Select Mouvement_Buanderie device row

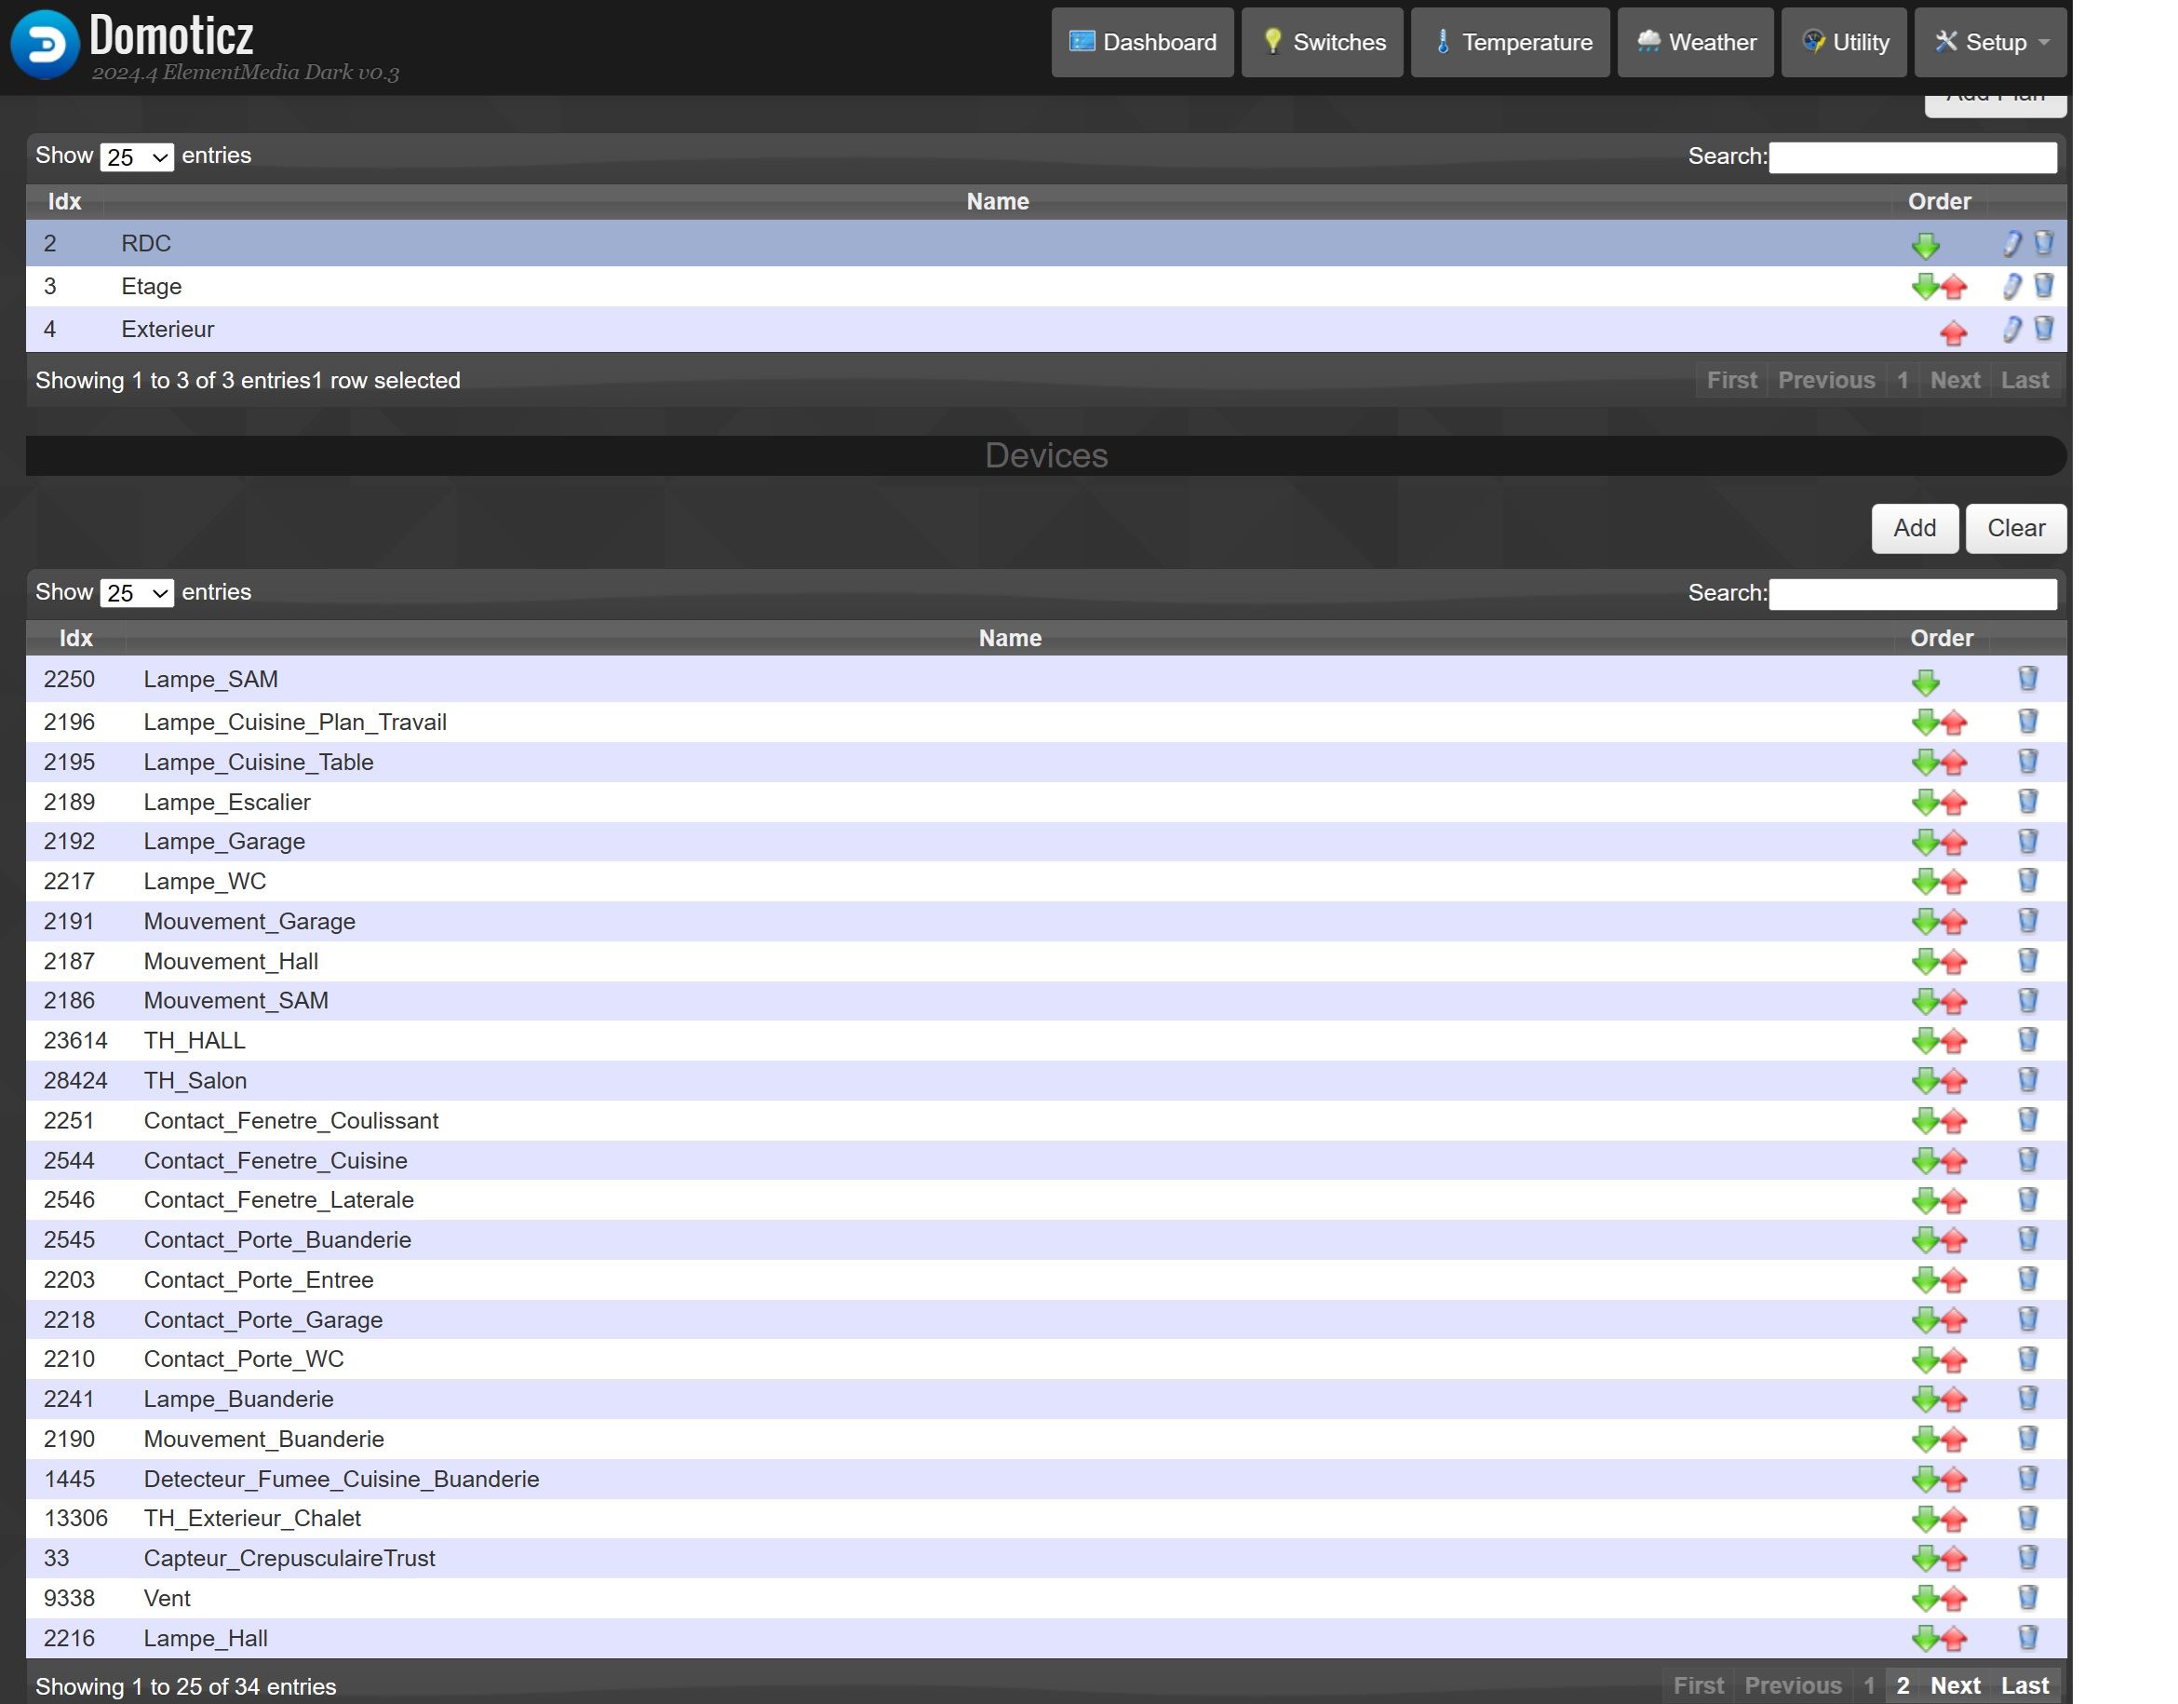[x=1046, y=1439]
